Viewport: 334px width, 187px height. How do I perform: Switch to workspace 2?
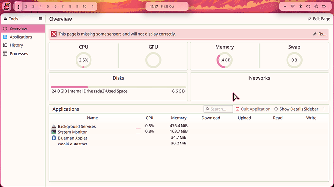26,7
